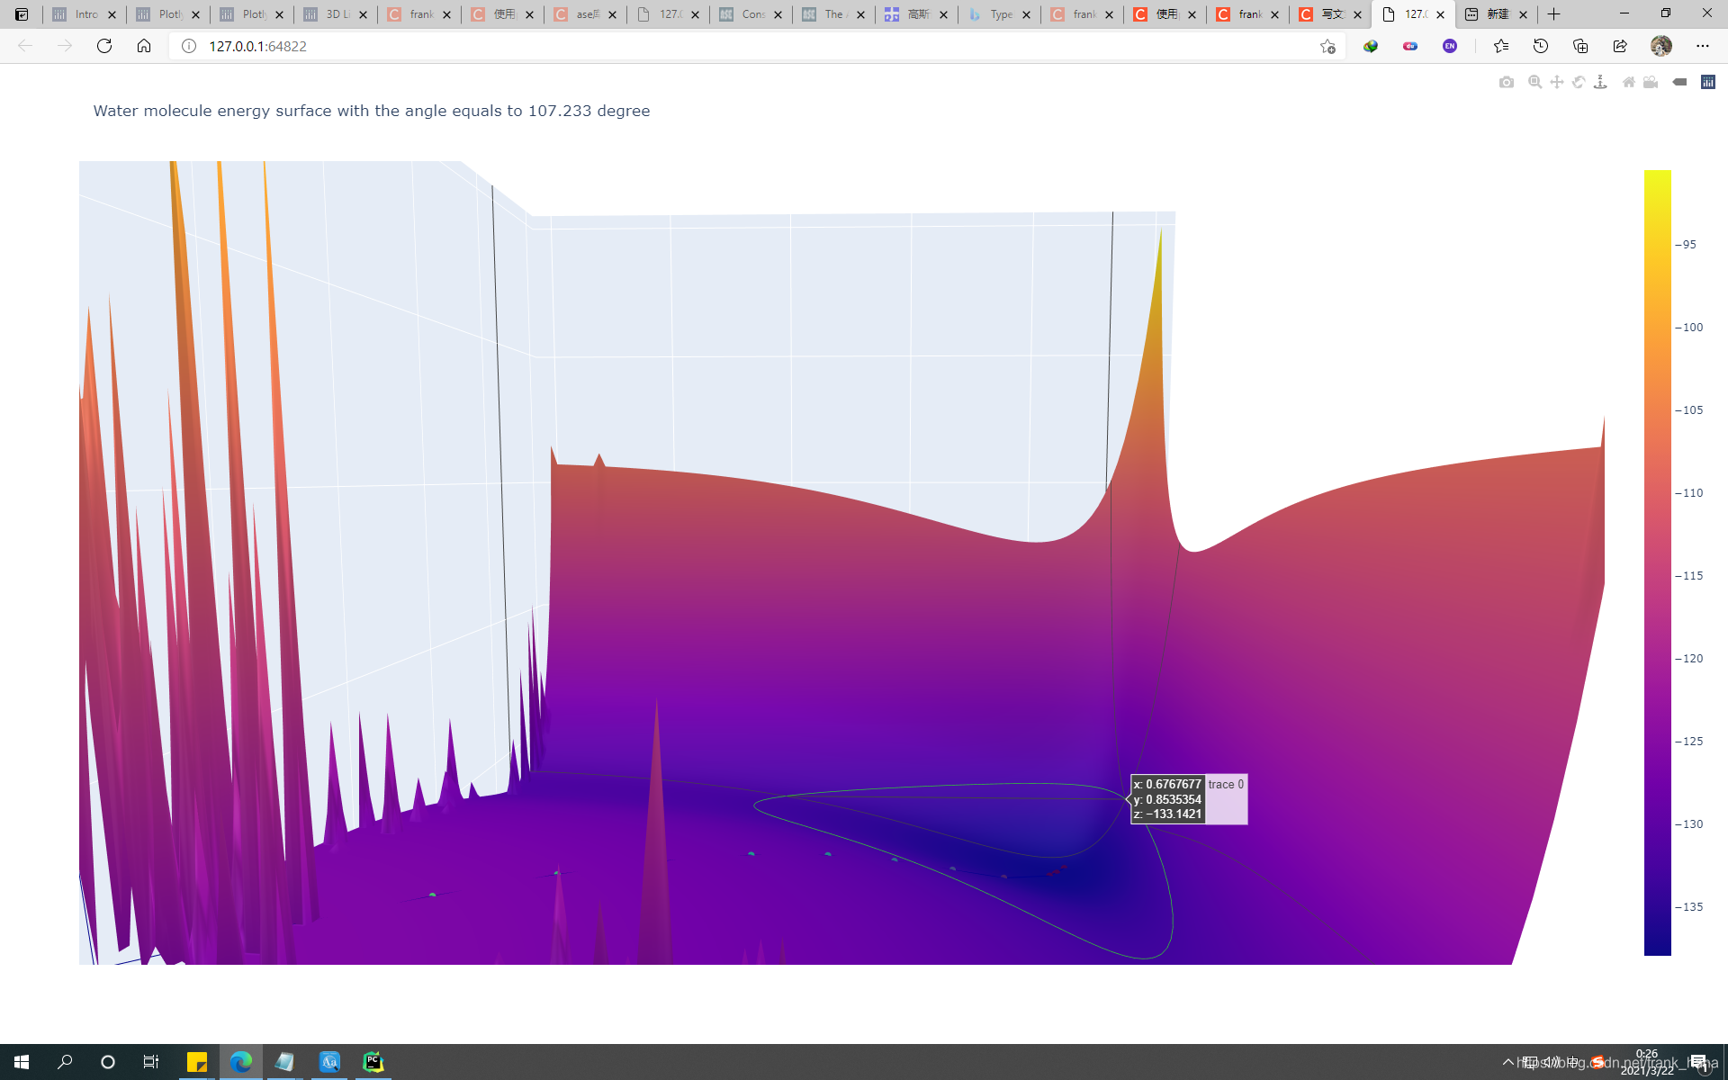The image size is (1728, 1080).
Task: Open the Collections panel
Action: (x=1580, y=46)
